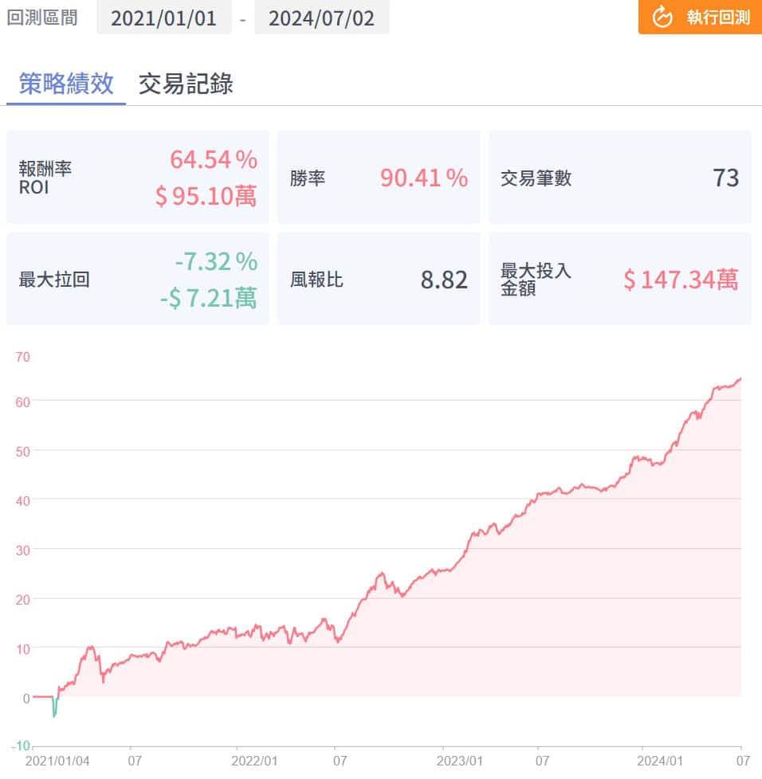Viewport: 762px width, 779px height.
Task: Click the 最大投入金額 $ 147.34萬 value
Action: coord(680,280)
